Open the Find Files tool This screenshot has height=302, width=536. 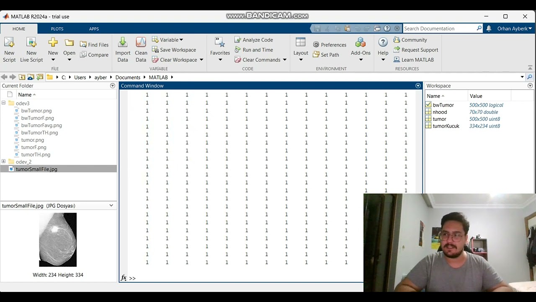click(x=94, y=44)
